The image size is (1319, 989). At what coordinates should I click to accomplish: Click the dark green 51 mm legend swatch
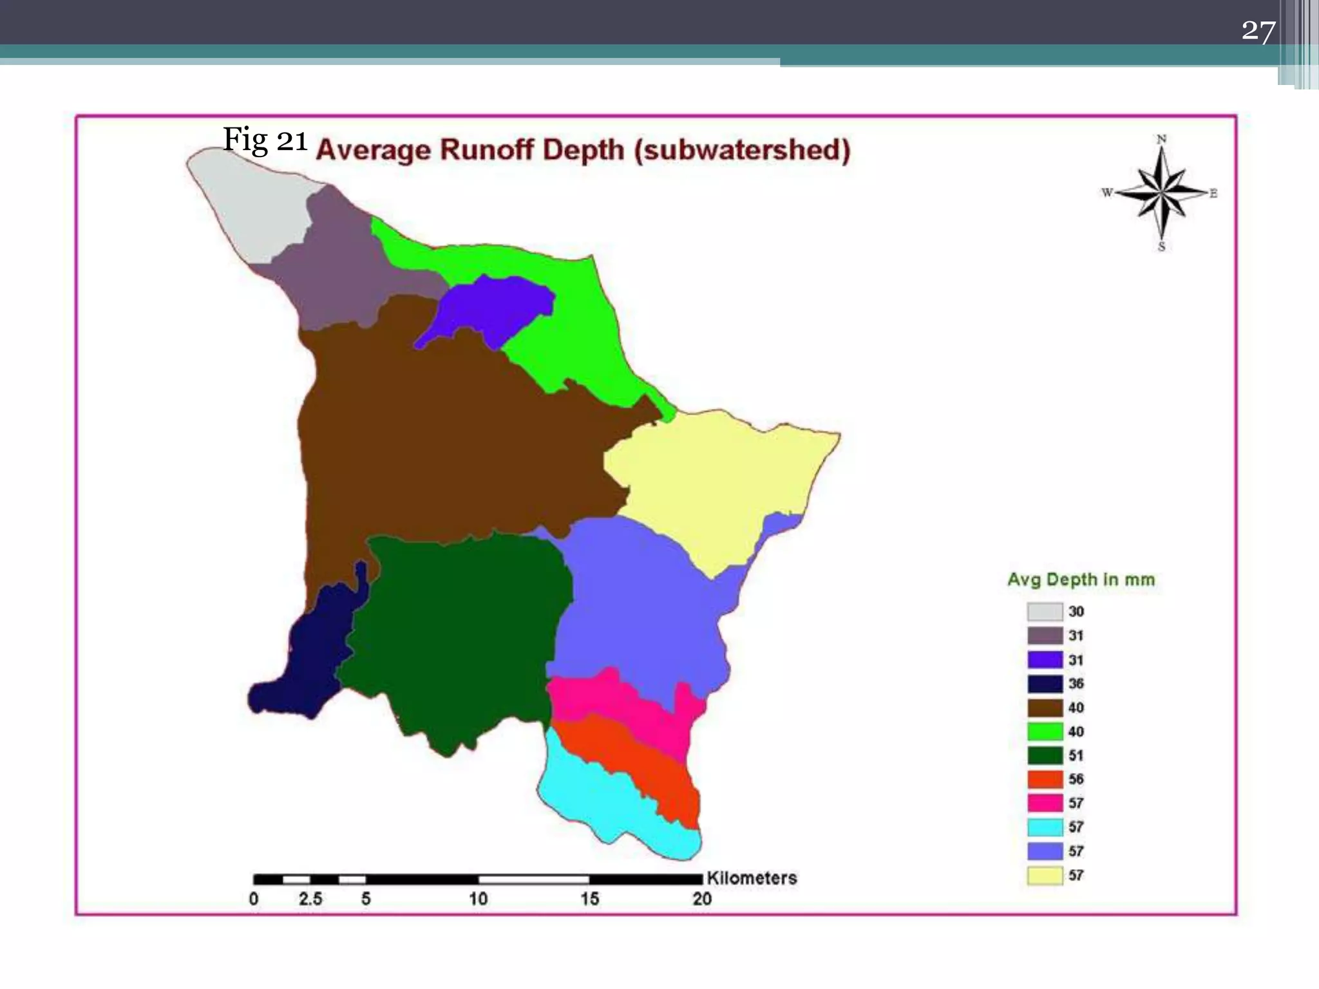pyautogui.click(x=1044, y=755)
